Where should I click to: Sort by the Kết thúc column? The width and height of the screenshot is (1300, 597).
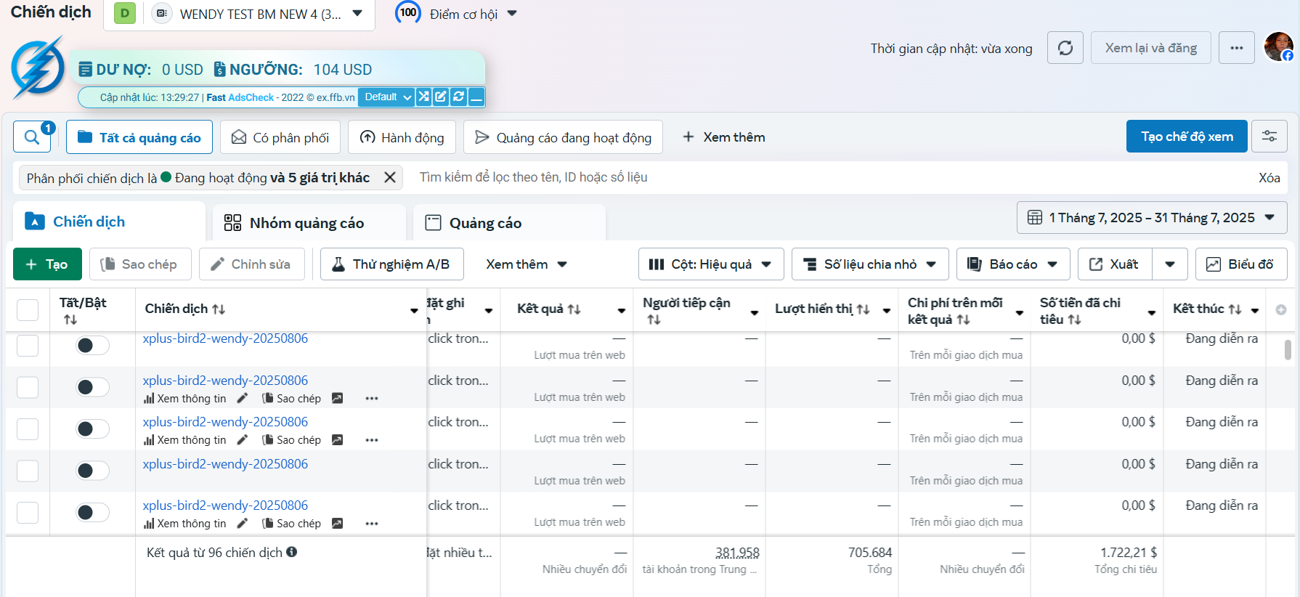tap(1235, 309)
